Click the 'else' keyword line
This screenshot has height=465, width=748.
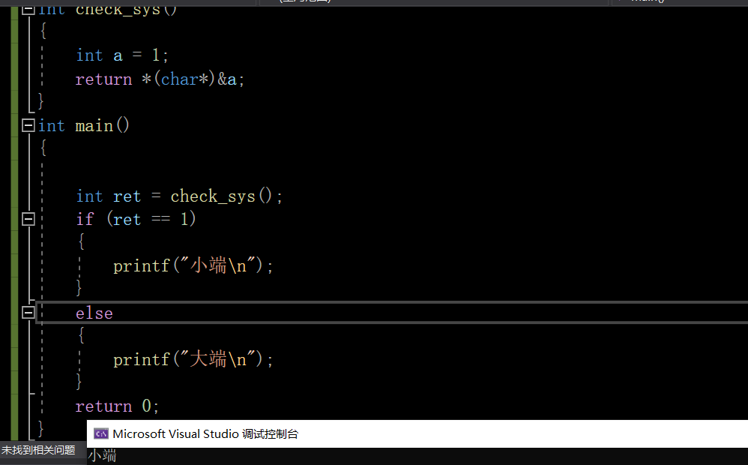(94, 313)
